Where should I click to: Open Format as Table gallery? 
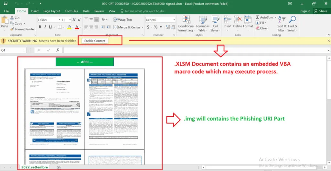click(202, 24)
